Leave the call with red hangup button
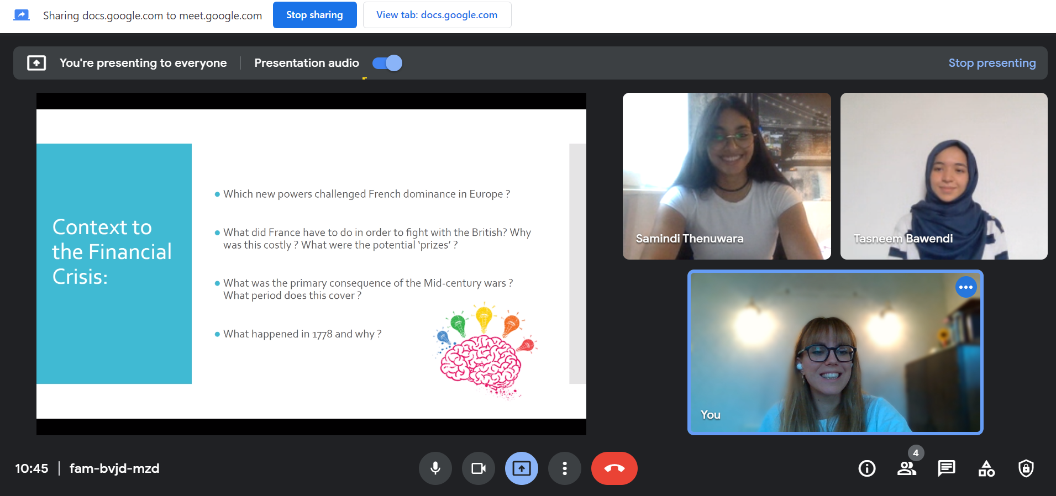Viewport: 1056px width, 496px height. (614, 468)
